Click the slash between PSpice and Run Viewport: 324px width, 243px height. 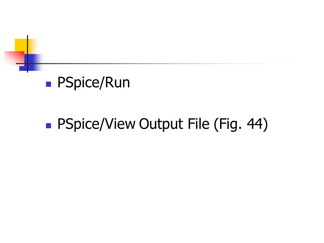(102, 83)
